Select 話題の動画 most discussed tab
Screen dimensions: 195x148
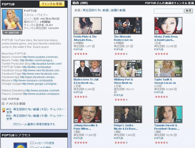[x=118, y=10]
